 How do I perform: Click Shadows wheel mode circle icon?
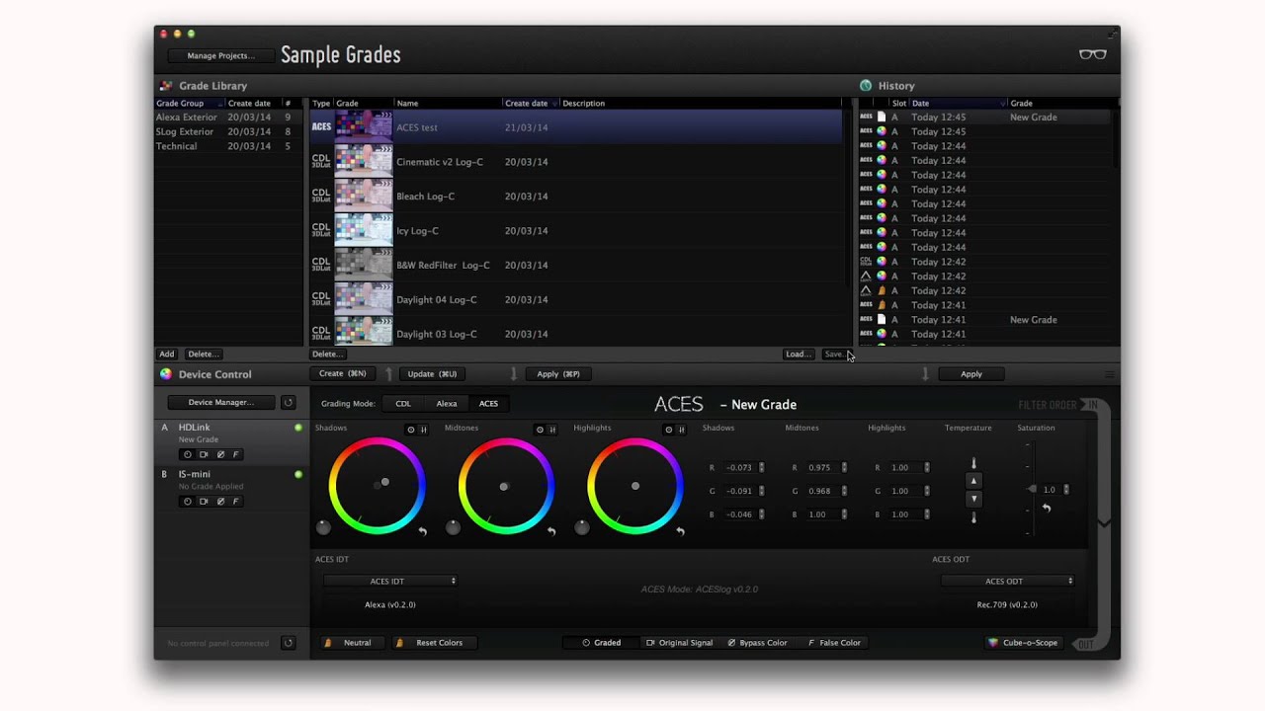(x=411, y=430)
